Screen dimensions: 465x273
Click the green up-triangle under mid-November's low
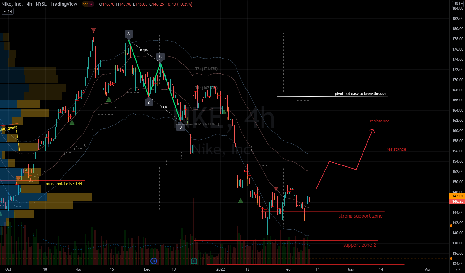click(x=109, y=99)
